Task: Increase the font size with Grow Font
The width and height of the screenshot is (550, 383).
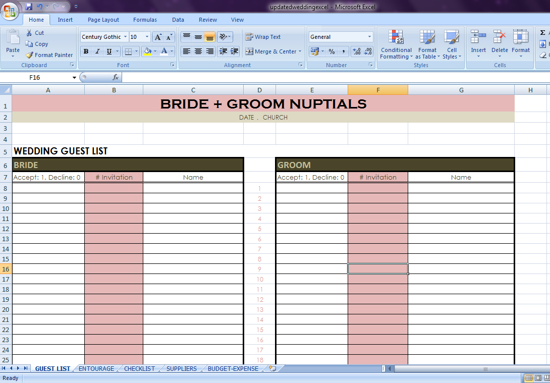Action: (158, 37)
